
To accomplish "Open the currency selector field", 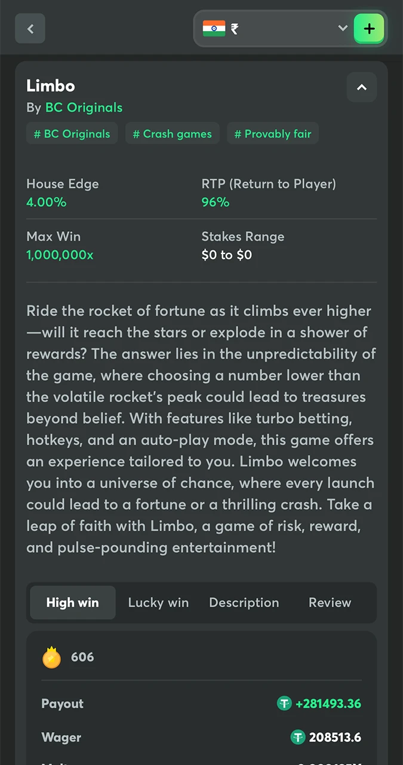I will click(281, 28).
